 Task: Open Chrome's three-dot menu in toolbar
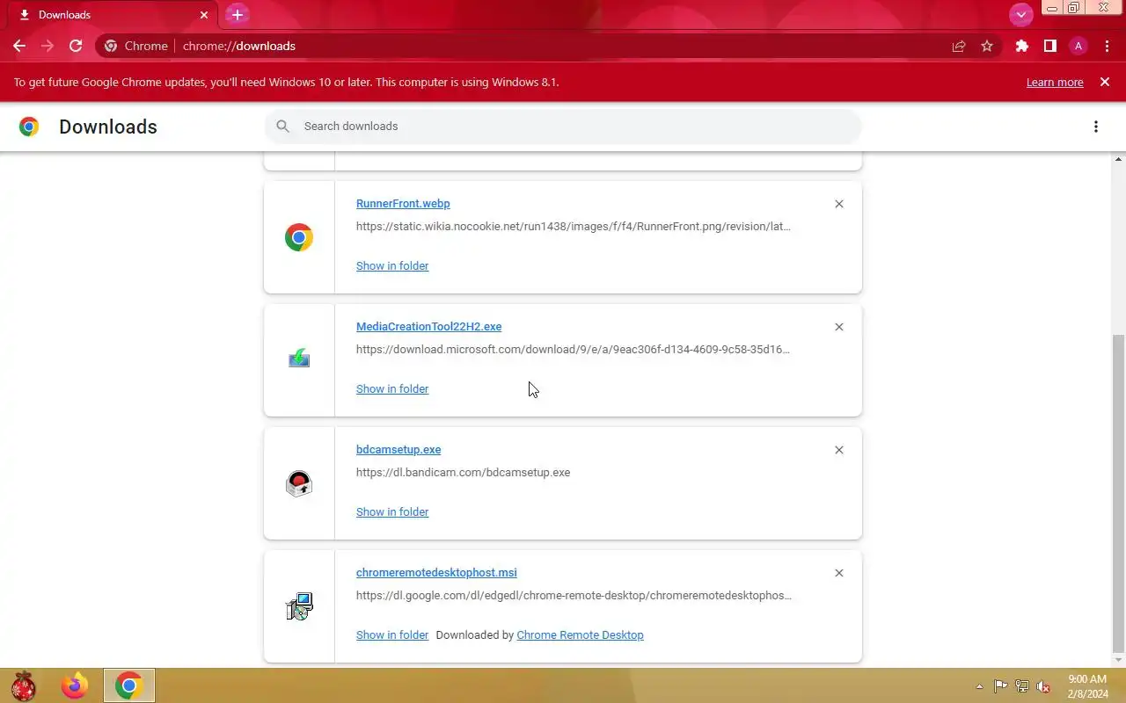click(1107, 46)
